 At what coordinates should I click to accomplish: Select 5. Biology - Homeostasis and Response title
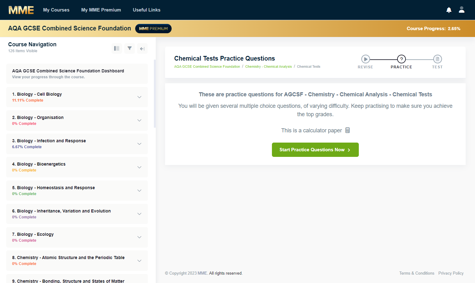[54, 188]
